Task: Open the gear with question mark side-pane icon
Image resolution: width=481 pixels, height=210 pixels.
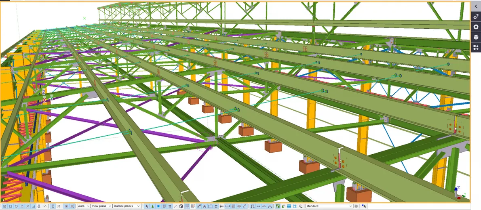Action: 476,17
